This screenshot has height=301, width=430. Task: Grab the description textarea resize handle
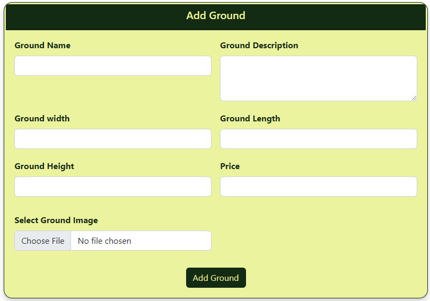pos(414,98)
